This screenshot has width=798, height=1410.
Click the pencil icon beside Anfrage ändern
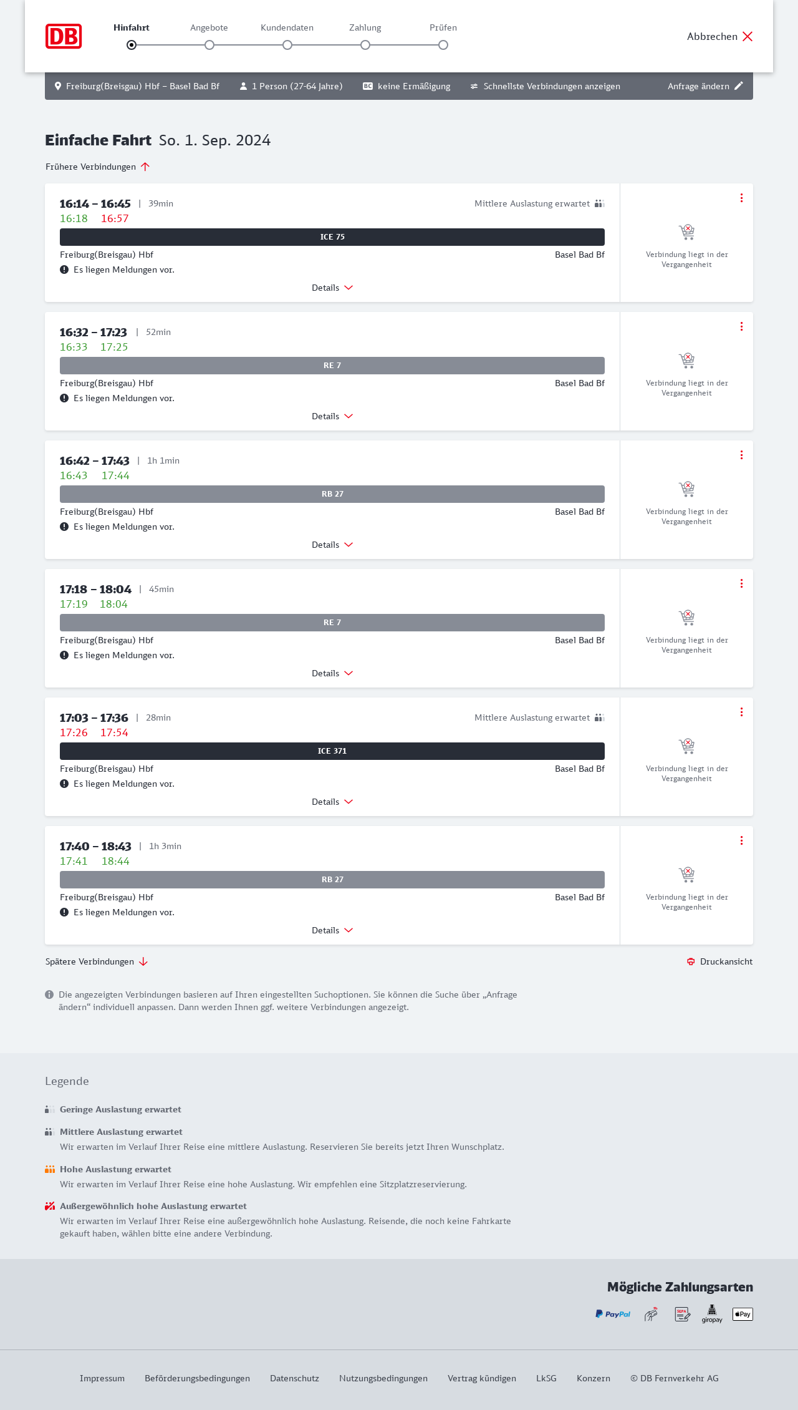coord(739,86)
